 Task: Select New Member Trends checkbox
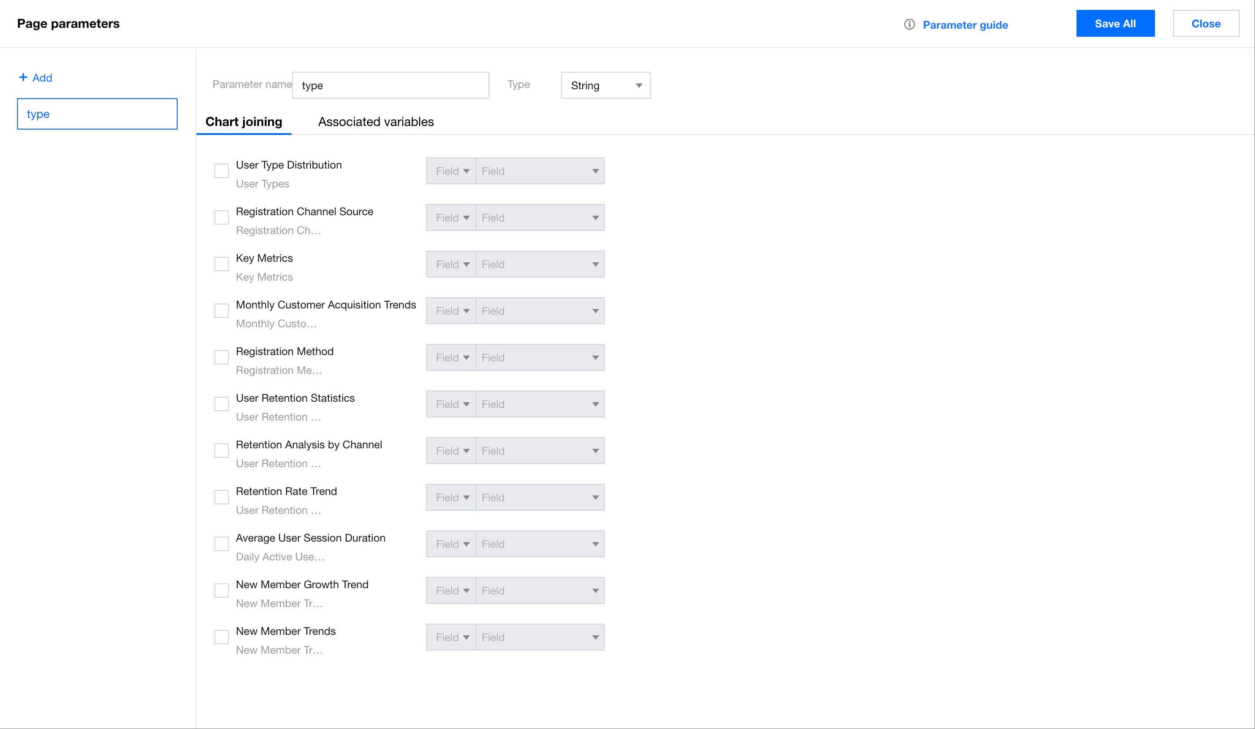221,637
